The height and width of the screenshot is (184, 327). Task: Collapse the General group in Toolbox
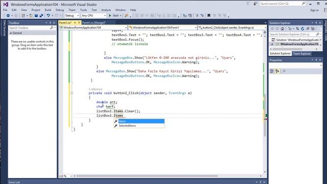(x=11, y=33)
